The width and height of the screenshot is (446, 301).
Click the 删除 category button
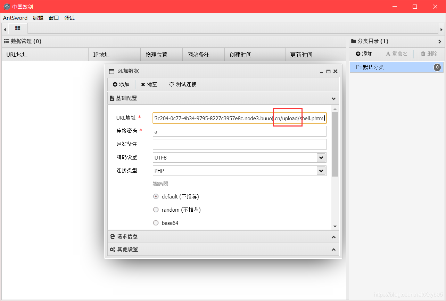point(429,54)
